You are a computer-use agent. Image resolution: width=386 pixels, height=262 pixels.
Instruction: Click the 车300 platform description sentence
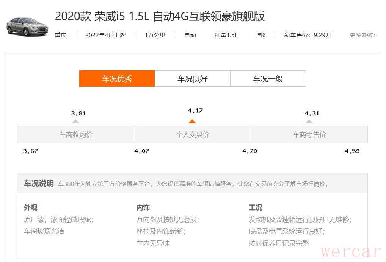coord(194,184)
